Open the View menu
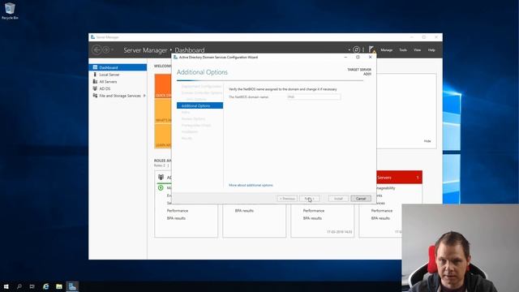 [x=417, y=50]
